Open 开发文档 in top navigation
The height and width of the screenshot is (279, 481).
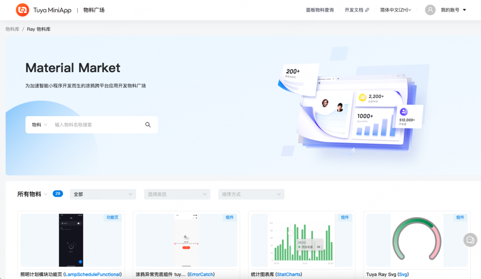tap(354, 10)
